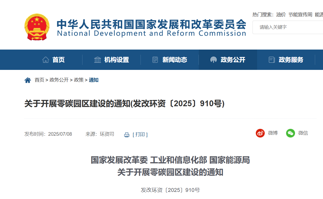Click the English title National Development and Reform Commission
The image size is (323, 199).
click(x=151, y=34)
